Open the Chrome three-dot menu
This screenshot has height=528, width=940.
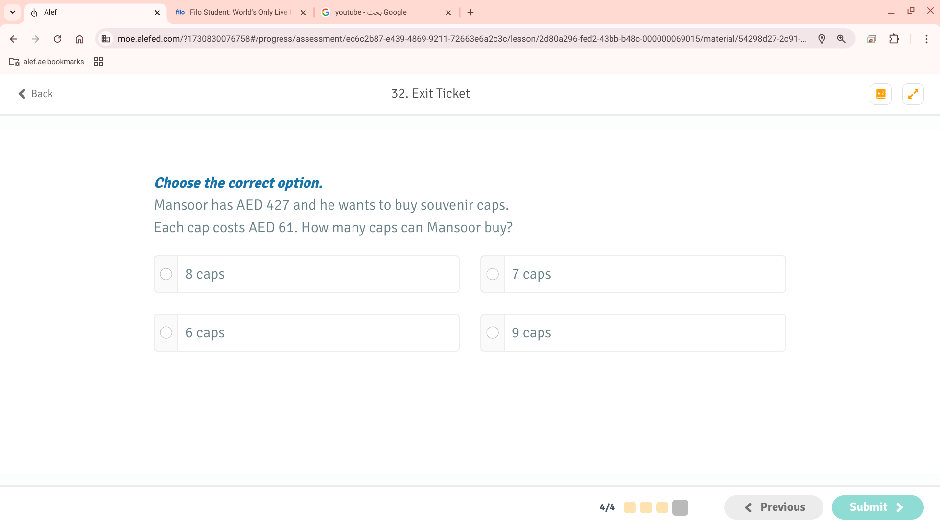click(x=927, y=39)
